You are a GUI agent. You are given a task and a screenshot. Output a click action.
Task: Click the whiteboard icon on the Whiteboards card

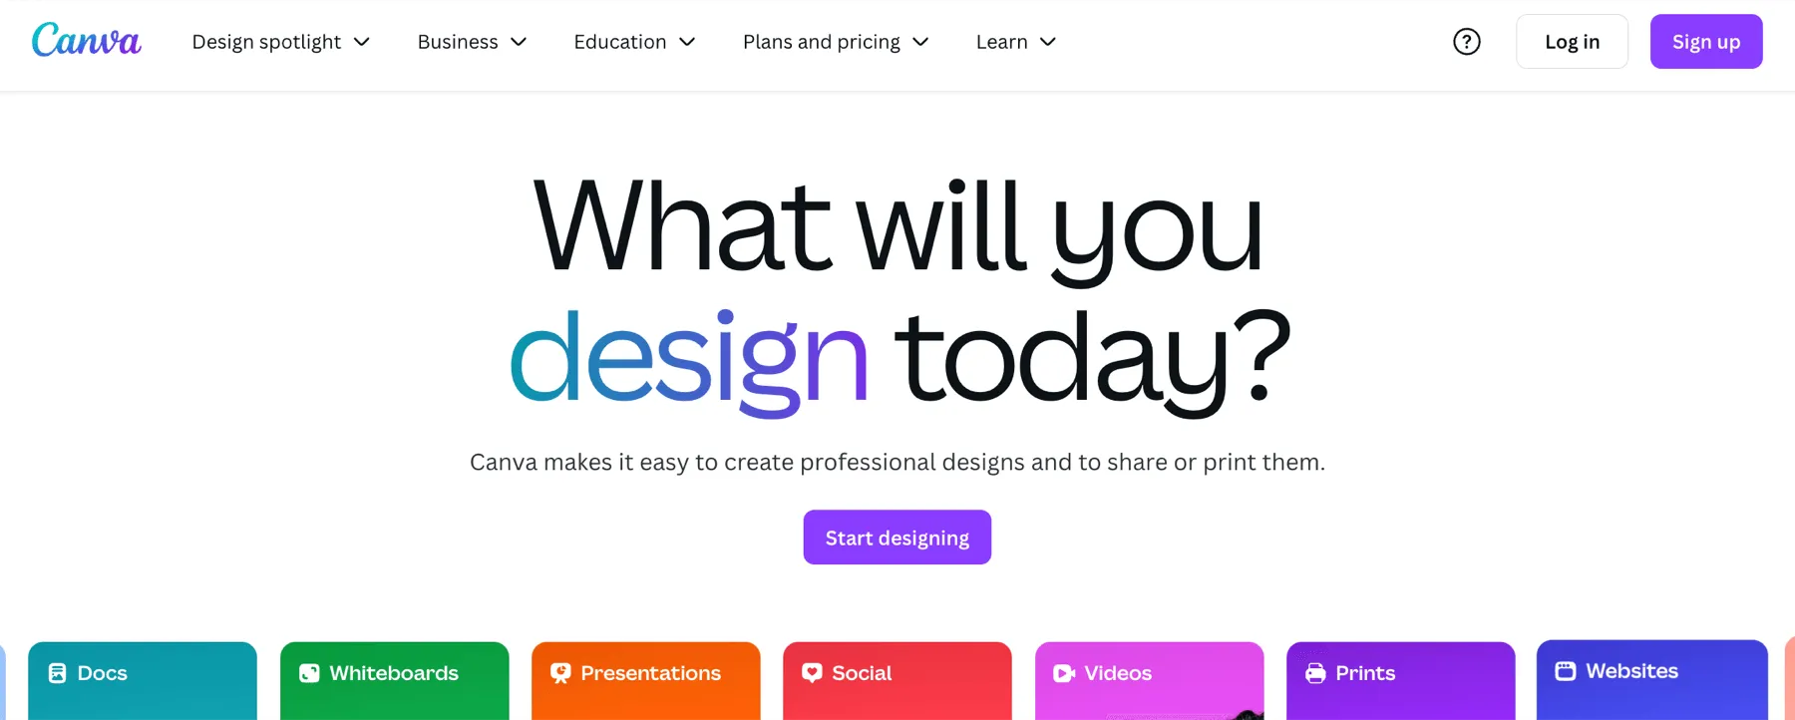(307, 672)
